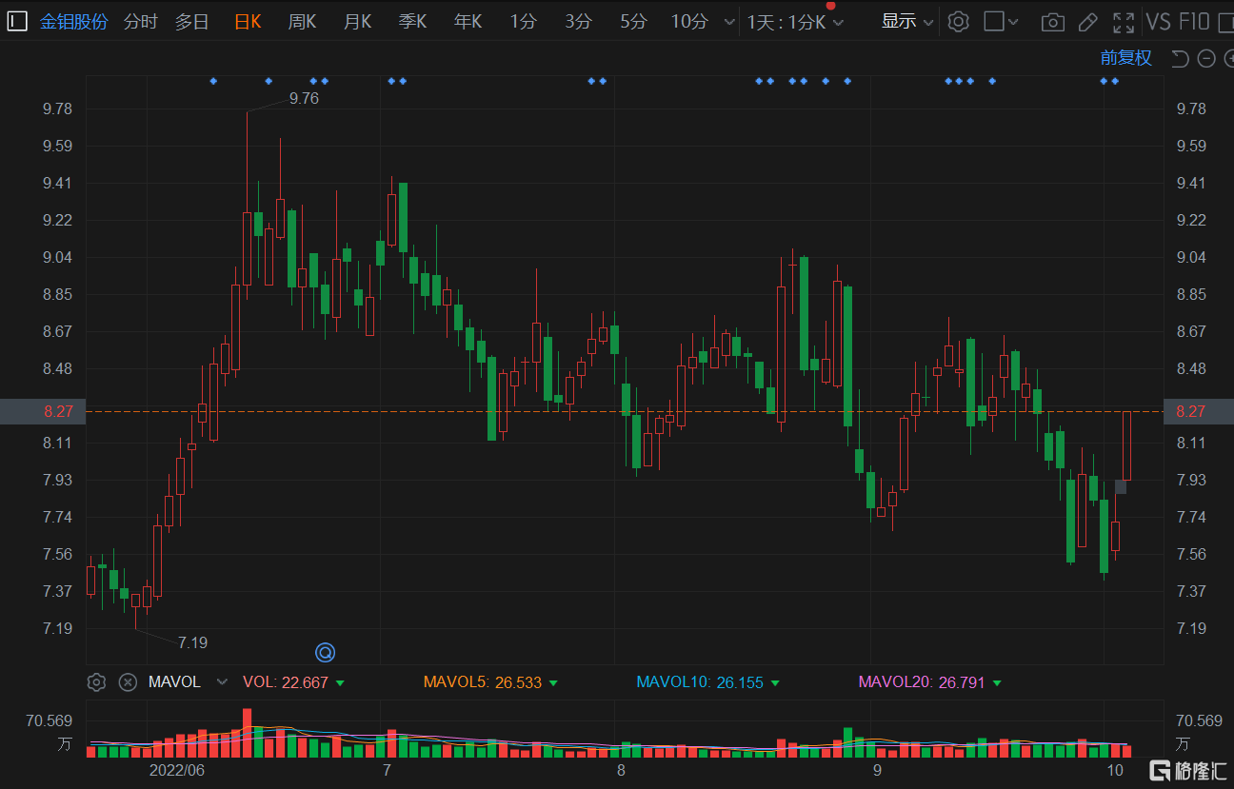Click the 9.78 value on the left axis

(57, 108)
